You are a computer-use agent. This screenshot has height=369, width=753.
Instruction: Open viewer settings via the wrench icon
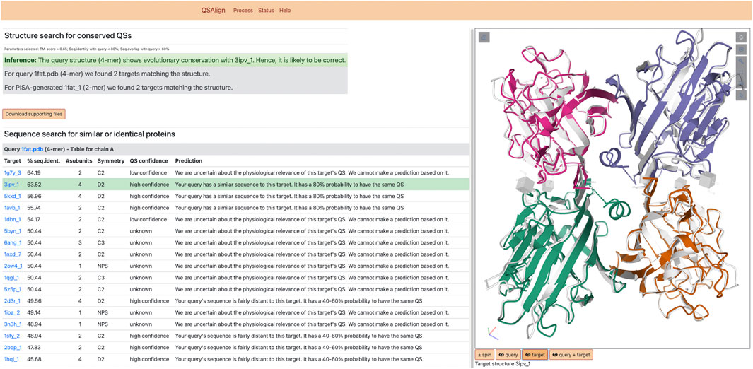click(741, 61)
